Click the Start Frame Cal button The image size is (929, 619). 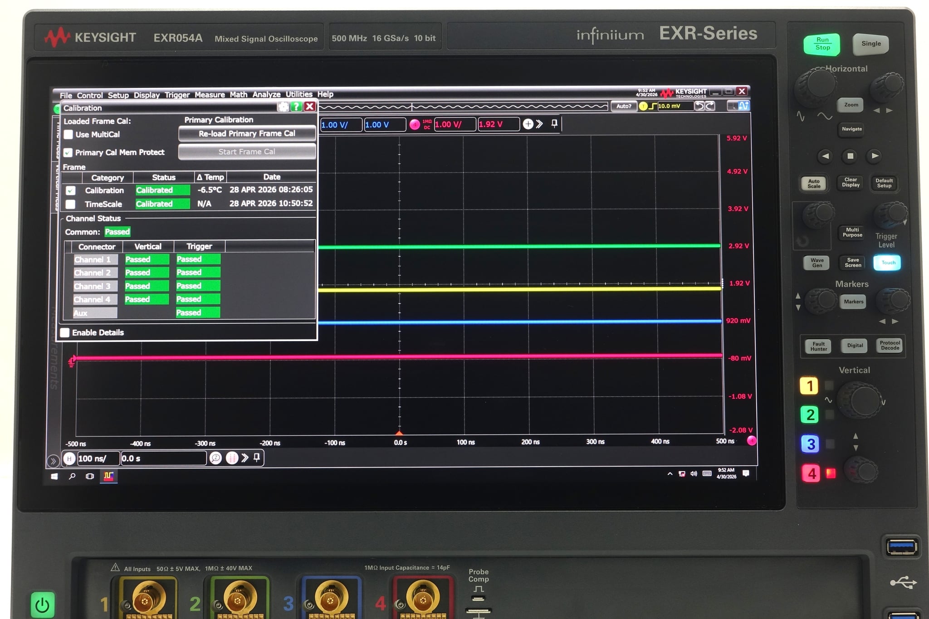[247, 151]
